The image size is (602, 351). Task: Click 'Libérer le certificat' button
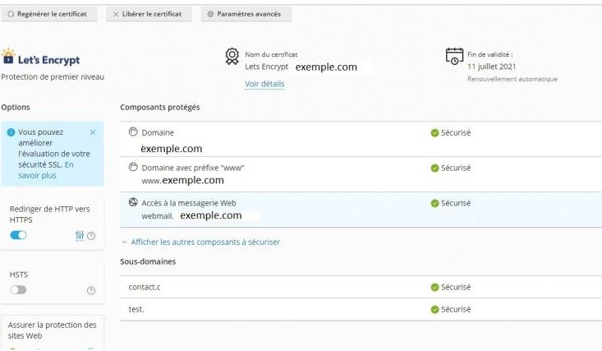click(148, 15)
